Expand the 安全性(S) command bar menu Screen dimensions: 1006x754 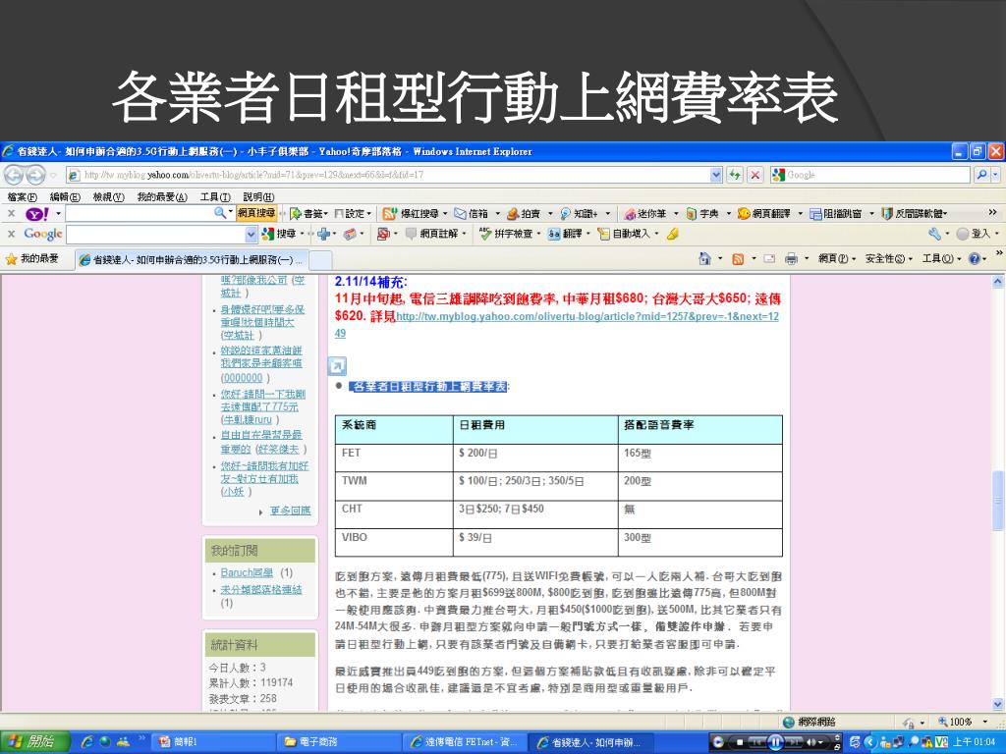click(x=888, y=259)
